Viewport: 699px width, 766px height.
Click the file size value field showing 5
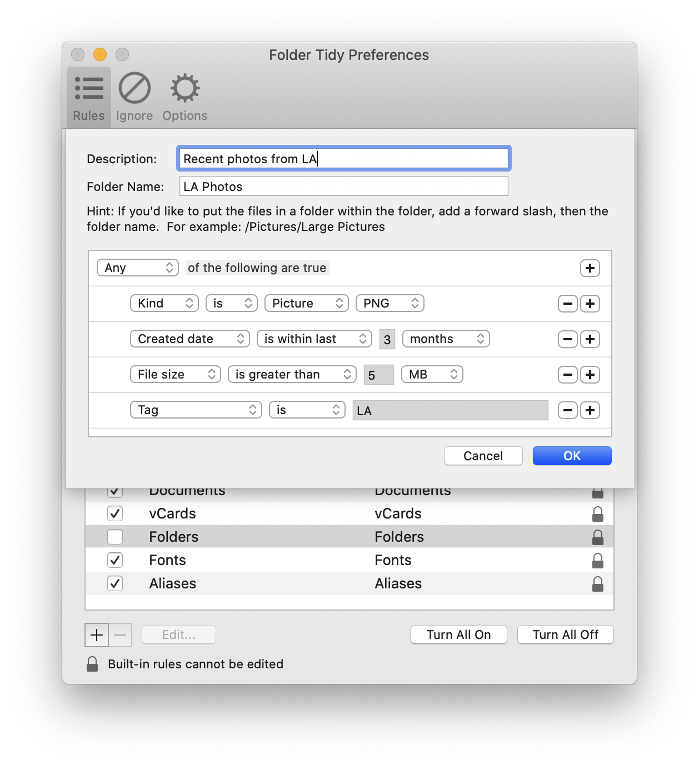pyautogui.click(x=378, y=375)
